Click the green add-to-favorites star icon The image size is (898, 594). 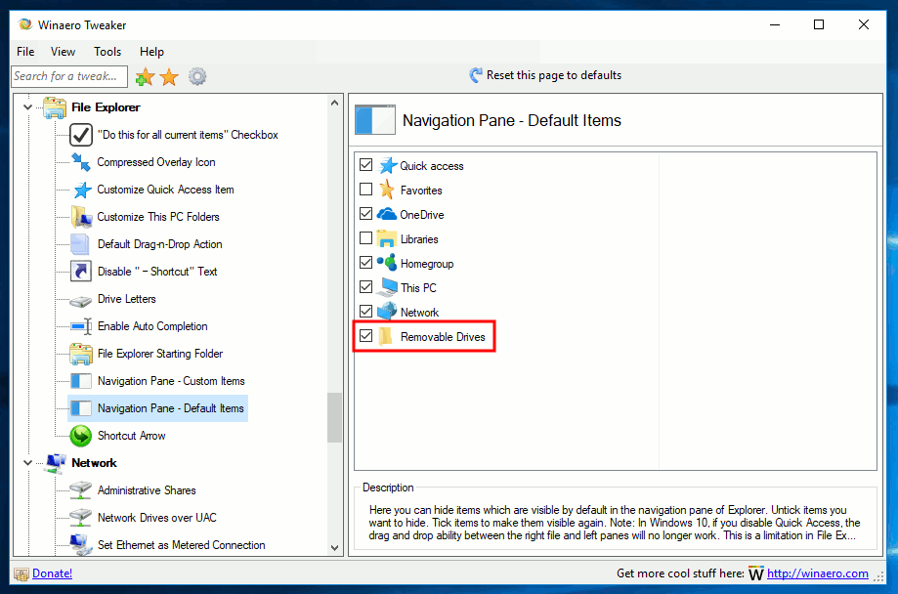[x=147, y=76]
